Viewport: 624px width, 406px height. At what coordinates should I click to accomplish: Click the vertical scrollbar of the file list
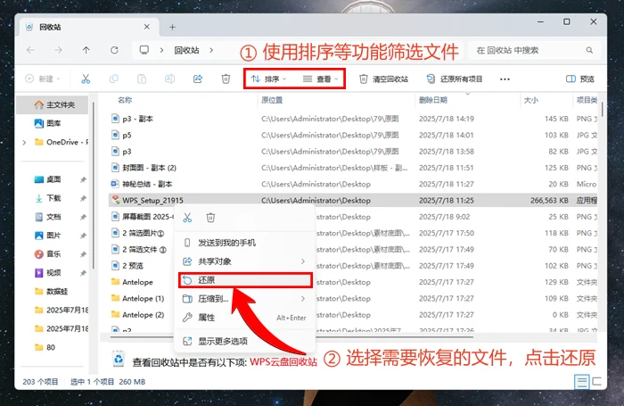coord(603,110)
